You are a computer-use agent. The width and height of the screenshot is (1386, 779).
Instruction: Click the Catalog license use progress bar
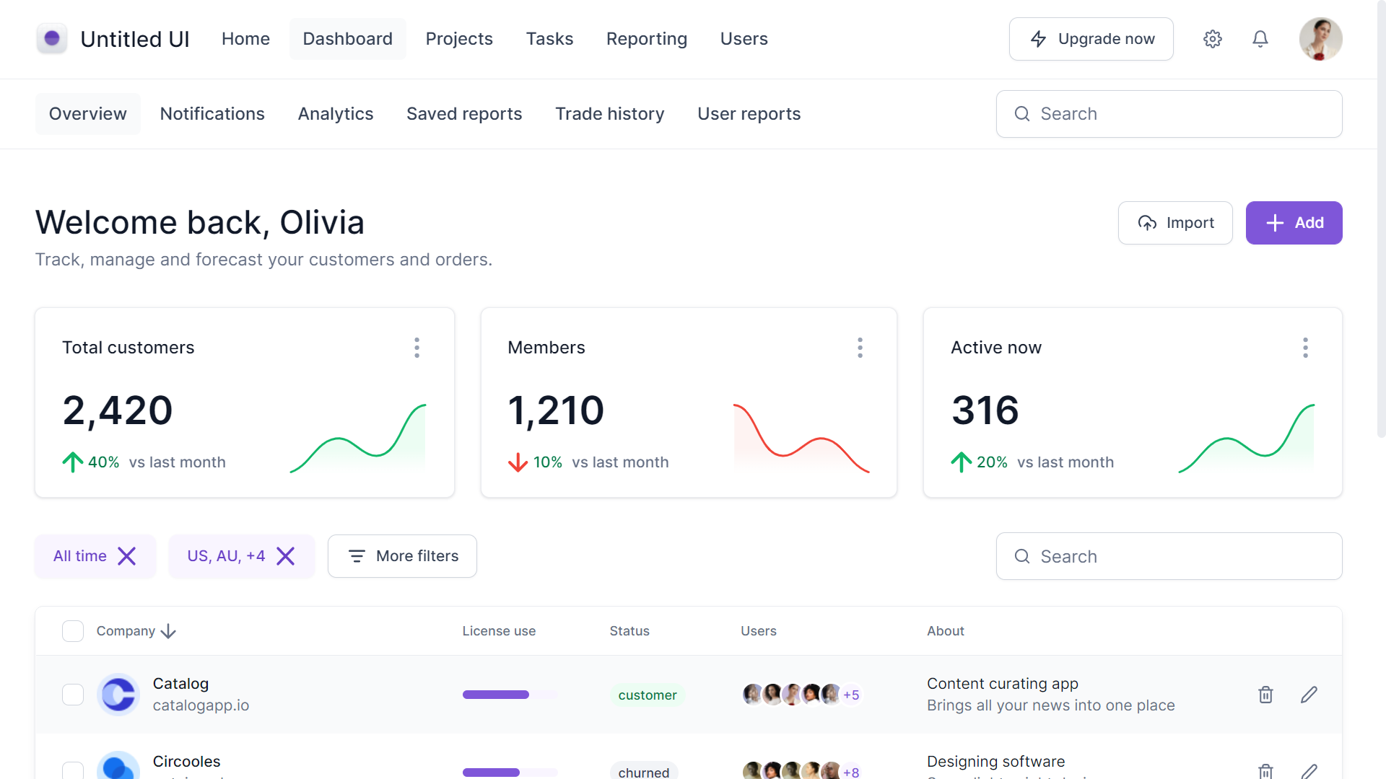[510, 695]
